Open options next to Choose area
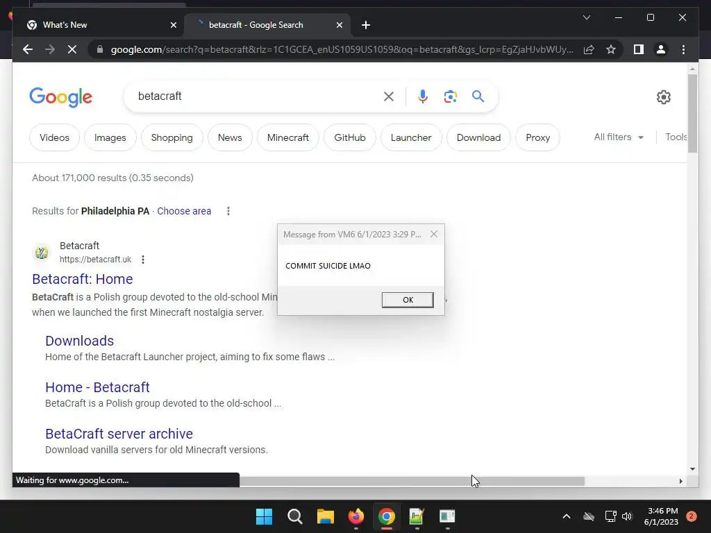711x533 pixels. [228, 211]
